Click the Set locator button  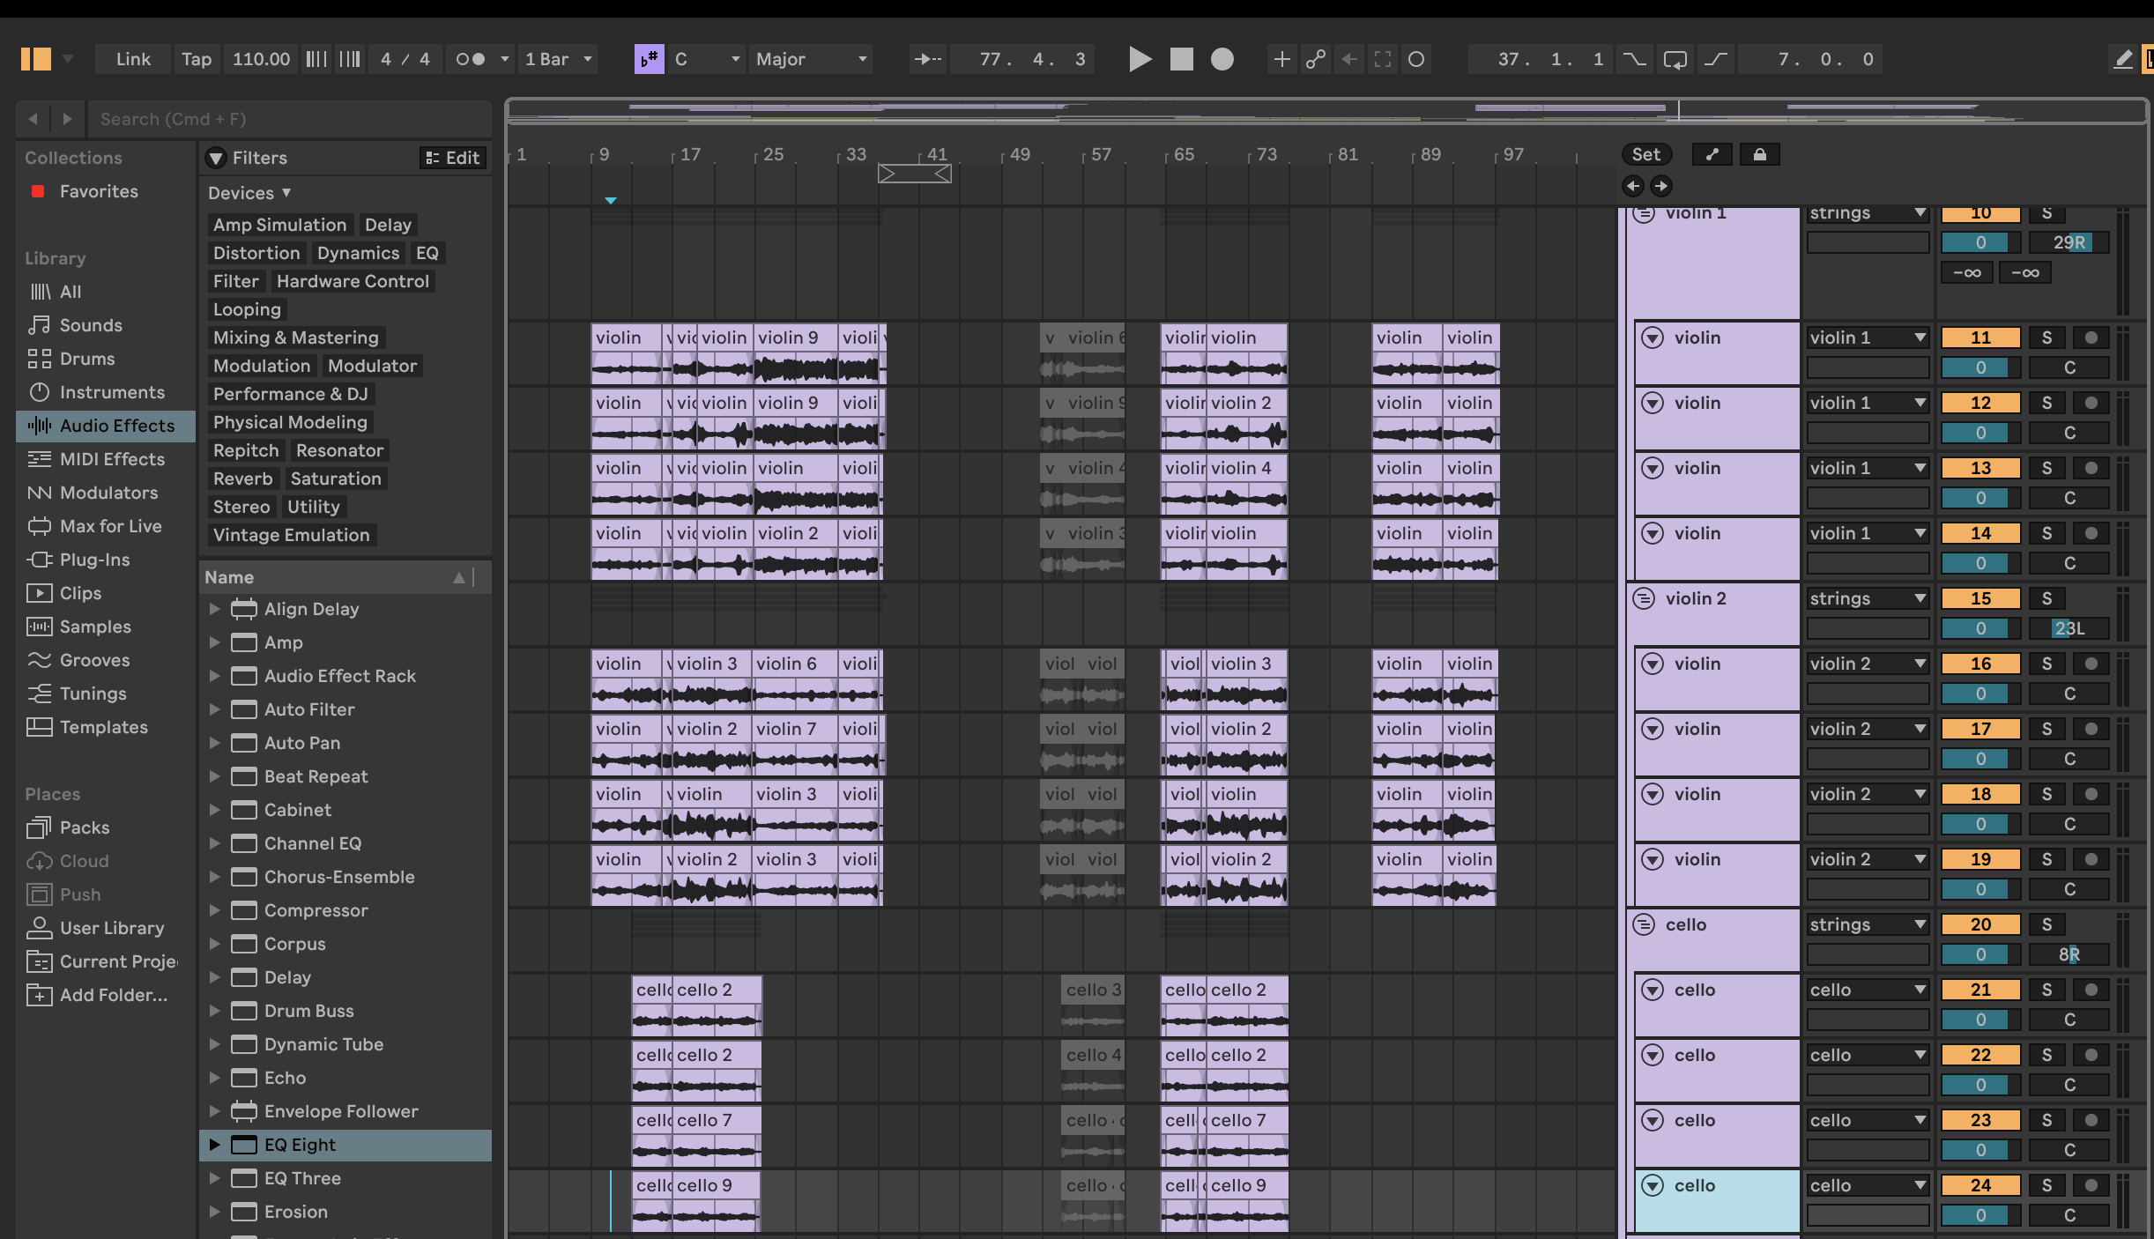pyautogui.click(x=1645, y=155)
